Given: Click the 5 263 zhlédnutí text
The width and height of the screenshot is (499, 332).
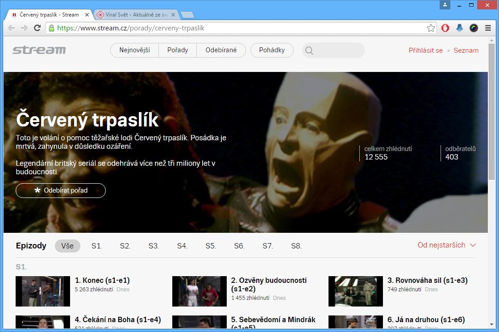Looking at the screenshot, I should pyautogui.click(x=94, y=289).
